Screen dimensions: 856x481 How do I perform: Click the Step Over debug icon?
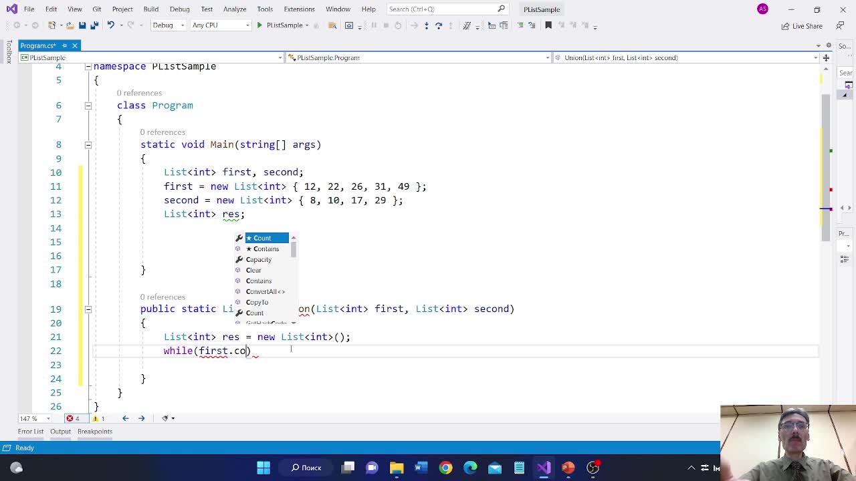[x=439, y=25]
